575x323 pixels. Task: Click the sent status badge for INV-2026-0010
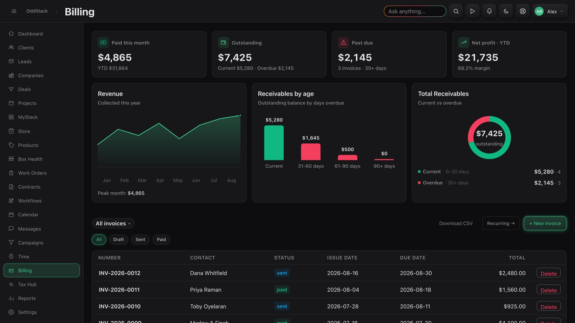tap(282, 306)
